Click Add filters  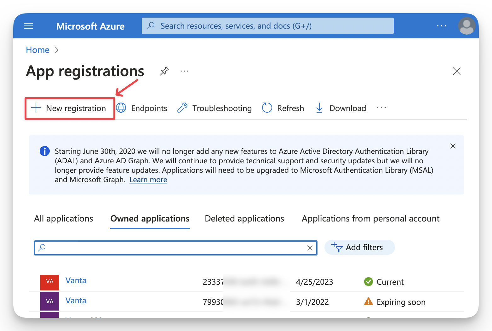click(359, 247)
